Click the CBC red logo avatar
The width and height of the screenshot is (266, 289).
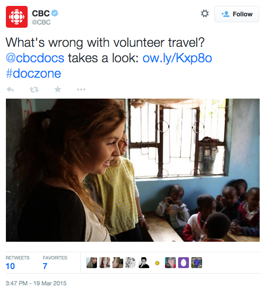coord(17,17)
